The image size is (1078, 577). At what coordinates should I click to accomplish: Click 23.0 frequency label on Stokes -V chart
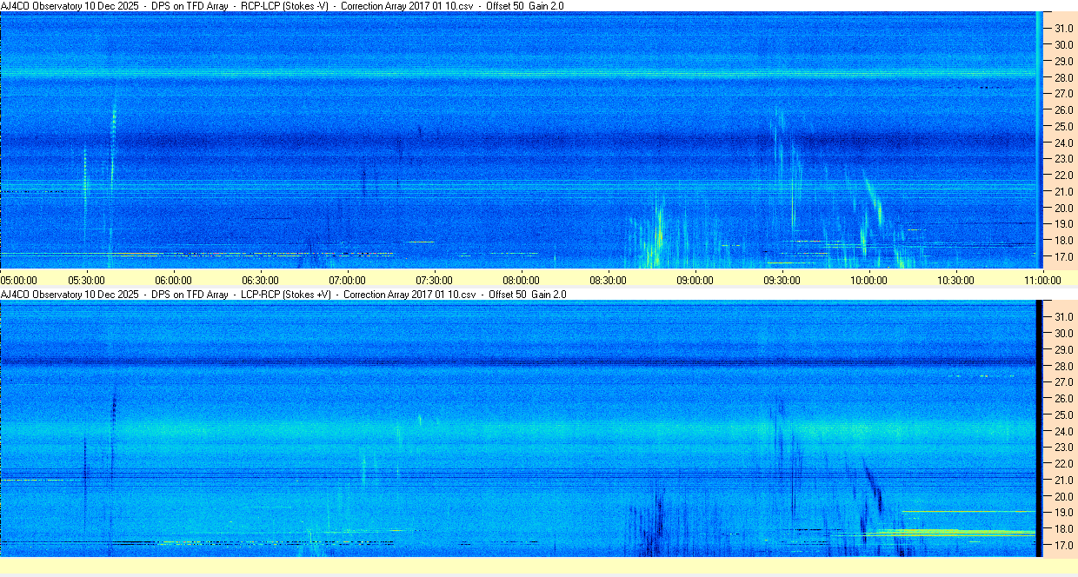pos(1064,159)
